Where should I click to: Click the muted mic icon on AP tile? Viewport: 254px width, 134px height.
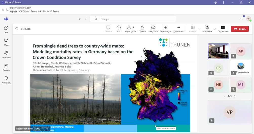tap(233, 56)
